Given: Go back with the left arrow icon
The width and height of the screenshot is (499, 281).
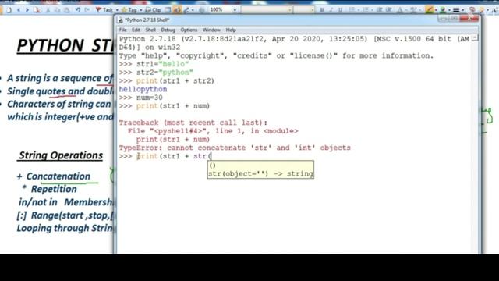Looking at the screenshot, I should (x=19, y=10).
